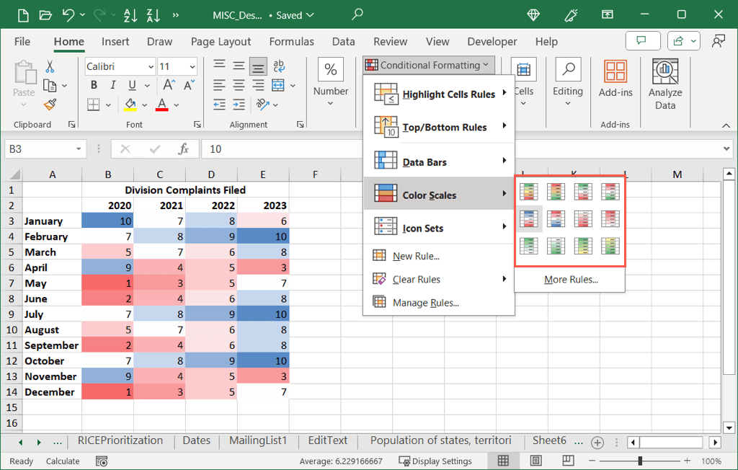Viewport: 738px width, 470px height.
Task: Click the New file icon in title bar
Action: [23, 15]
